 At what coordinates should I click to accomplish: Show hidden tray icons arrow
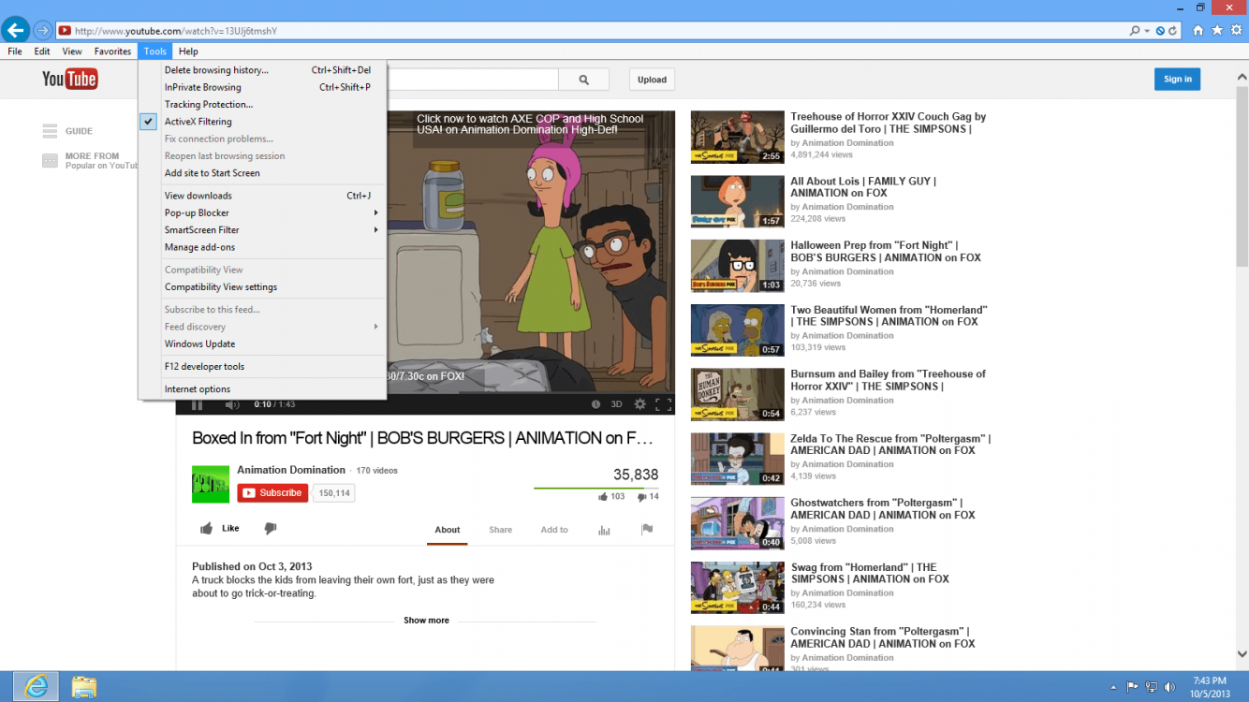pyautogui.click(x=1113, y=687)
